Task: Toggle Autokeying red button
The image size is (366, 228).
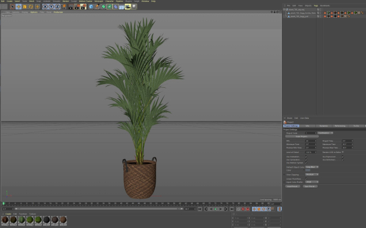Action: [x=248, y=209]
